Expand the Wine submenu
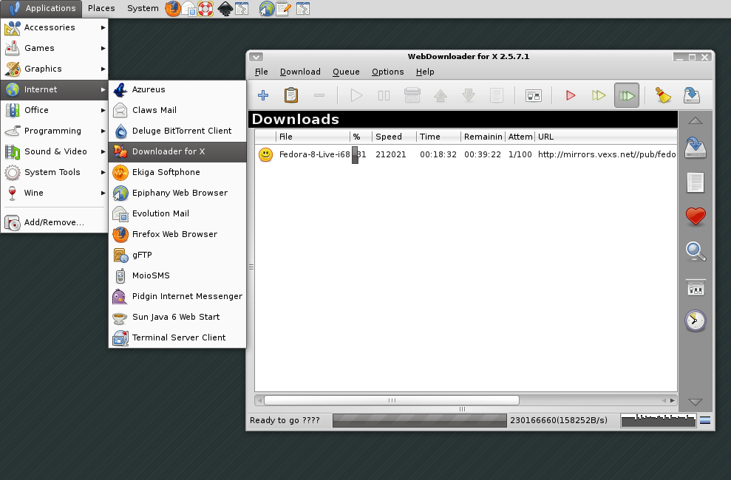The height and width of the screenshot is (480, 731). (54, 193)
